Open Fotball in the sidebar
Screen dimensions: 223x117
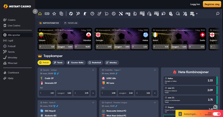(x=17, y=46)
